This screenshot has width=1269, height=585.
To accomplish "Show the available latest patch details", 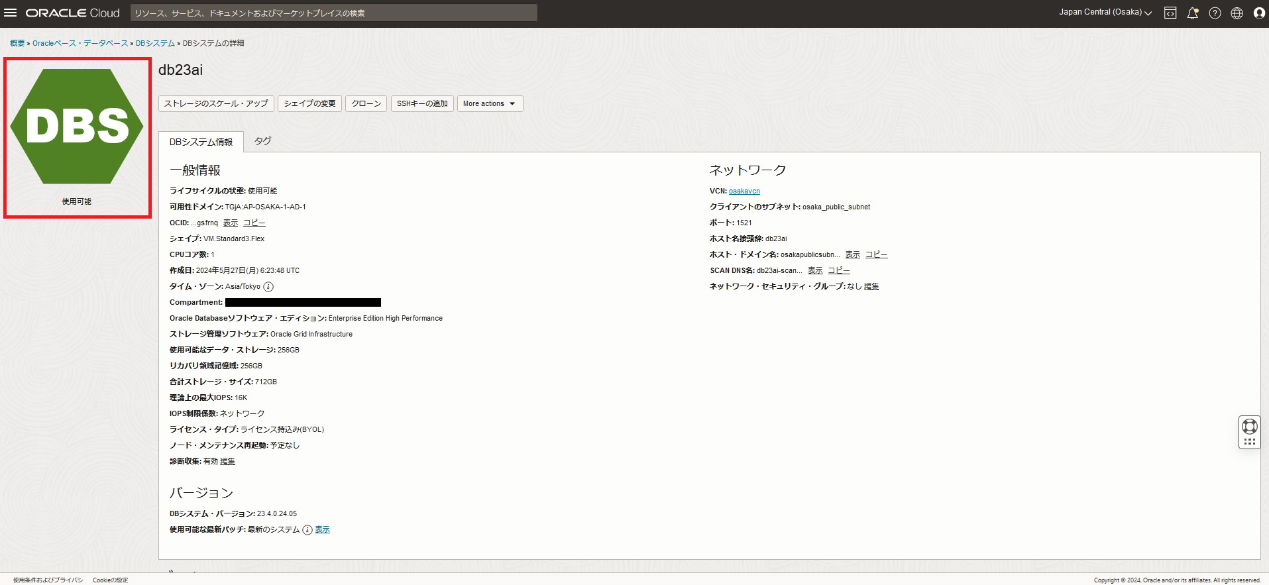I will 322,530.
